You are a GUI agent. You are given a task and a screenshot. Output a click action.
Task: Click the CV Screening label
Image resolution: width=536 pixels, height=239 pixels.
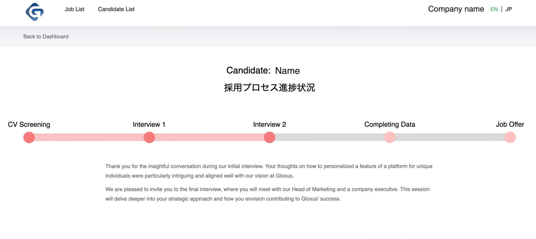(29, 124)
